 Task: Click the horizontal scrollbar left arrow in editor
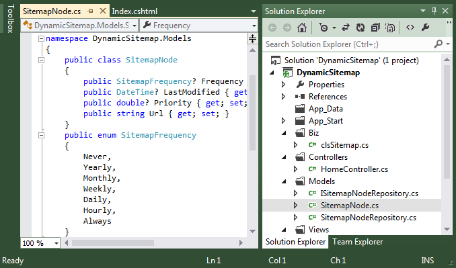click(66, 242)
